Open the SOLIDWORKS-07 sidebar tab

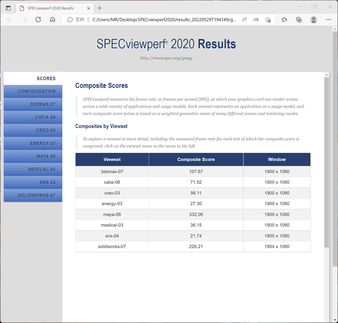coord(33,195)
